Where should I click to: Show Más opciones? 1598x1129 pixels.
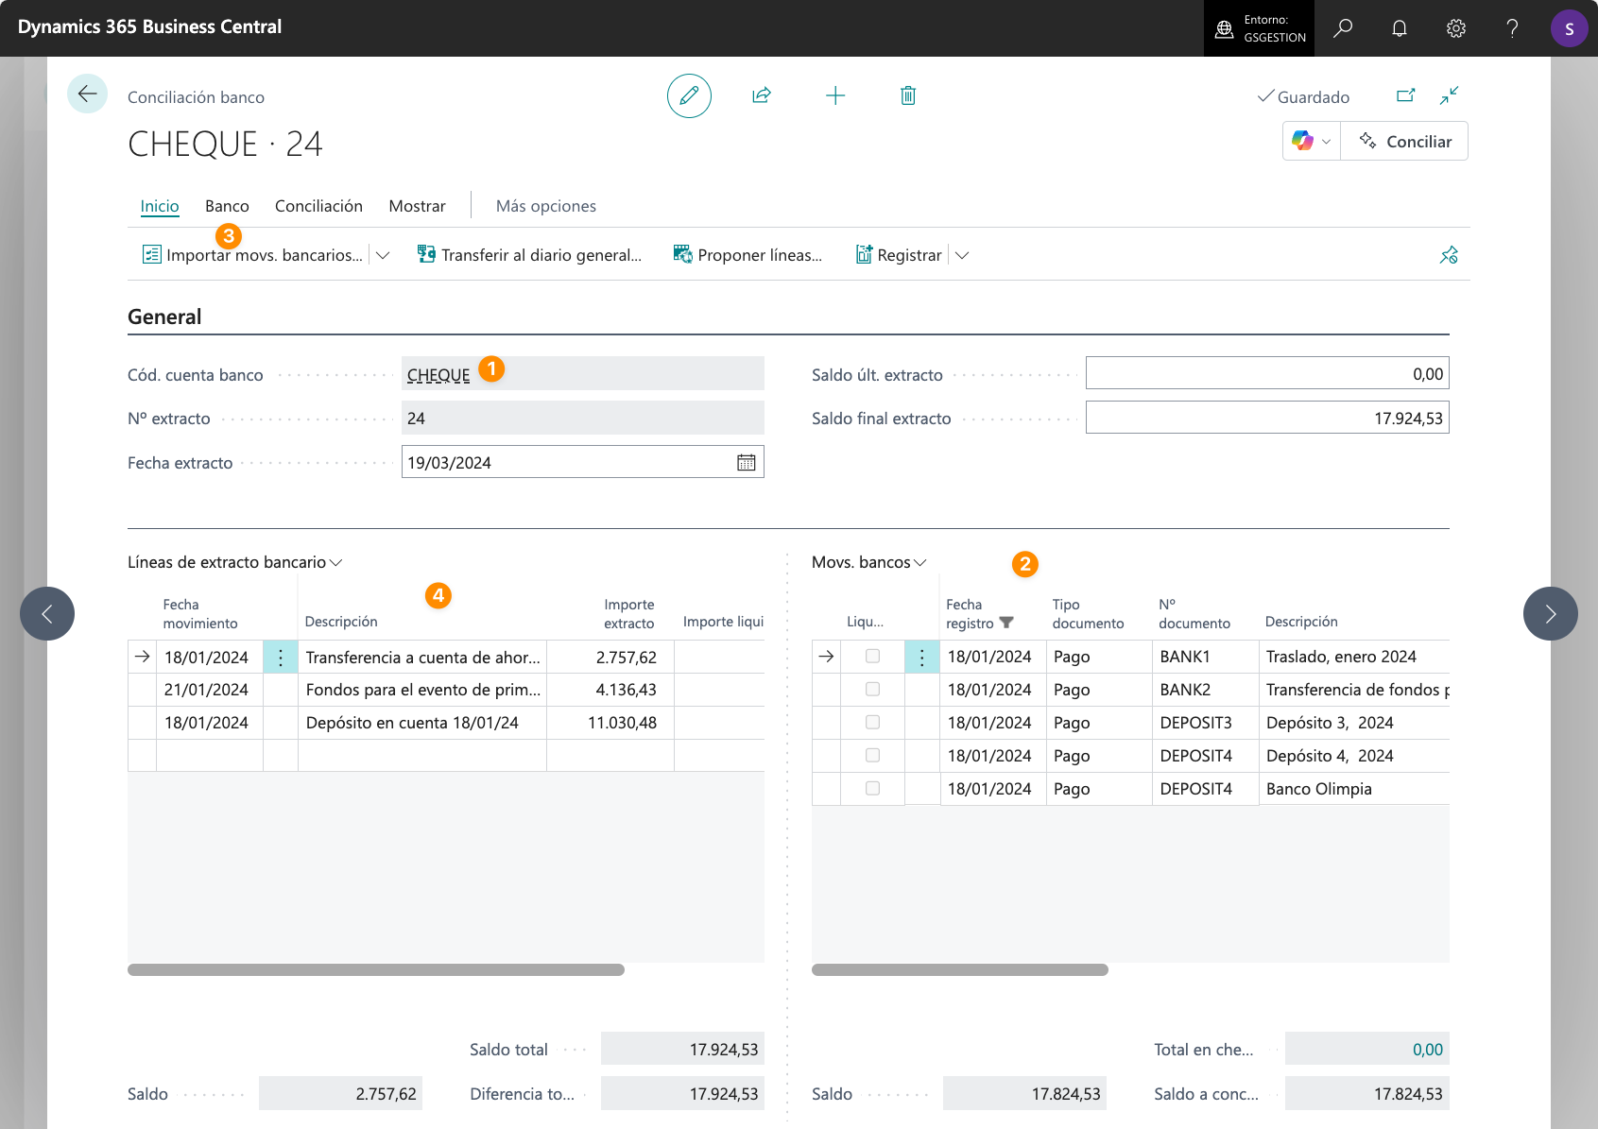coord(546,206)
